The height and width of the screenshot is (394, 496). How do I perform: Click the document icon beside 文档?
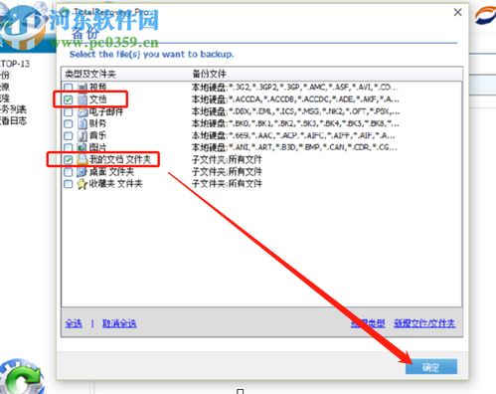pyautogui.click(x=83, y=99)
